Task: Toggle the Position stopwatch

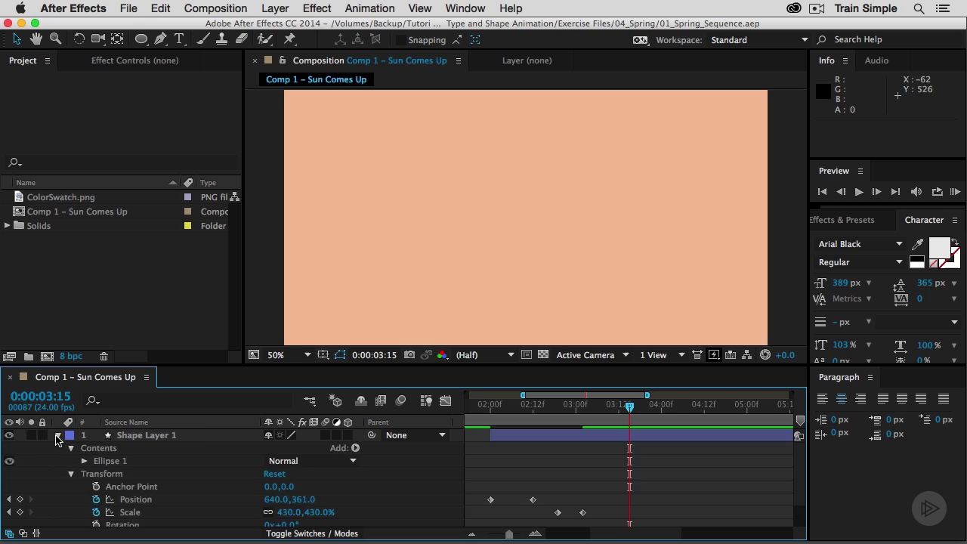Action: tap(96, 499)
